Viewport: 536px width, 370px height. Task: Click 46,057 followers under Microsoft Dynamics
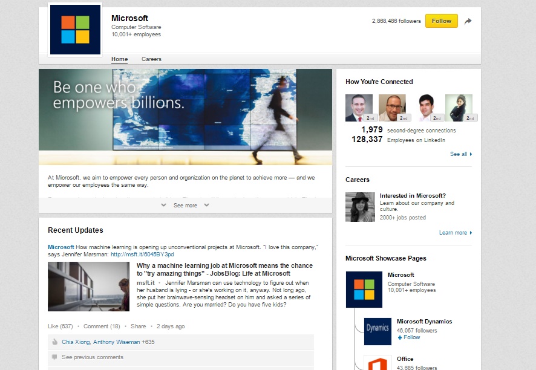click(x=417, y=330)
